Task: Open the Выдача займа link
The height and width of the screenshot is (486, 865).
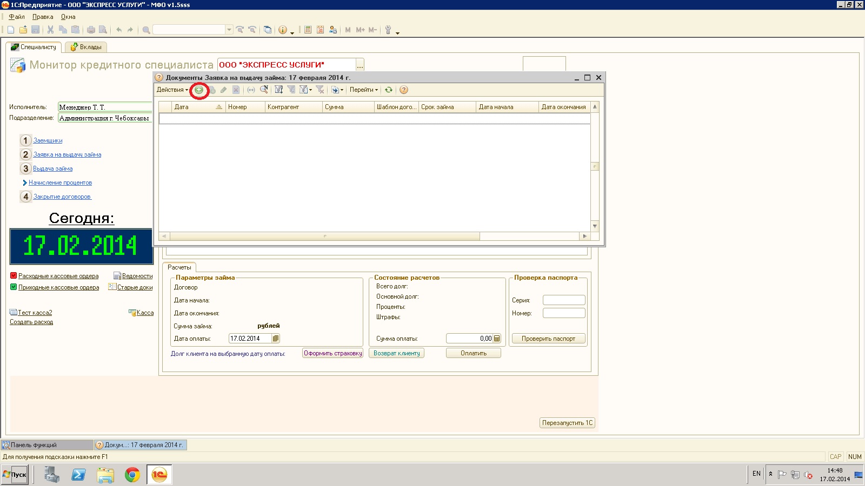Action: tap(52, 168)
